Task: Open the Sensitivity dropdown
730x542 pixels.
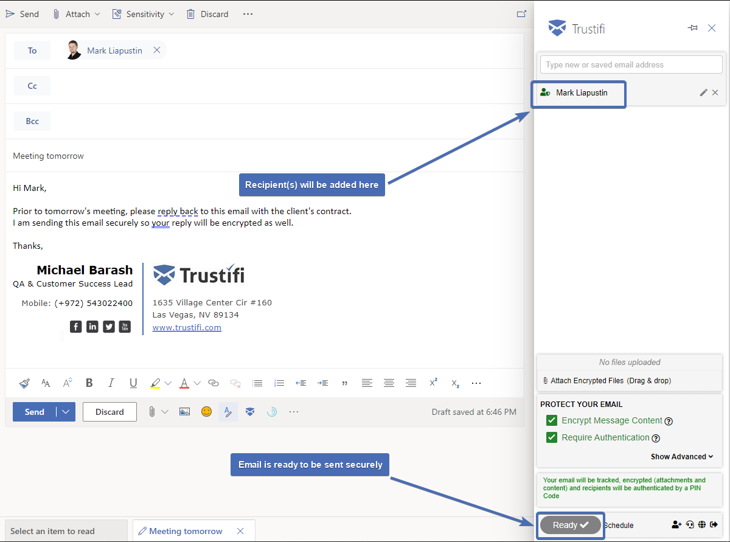Action: coord(172,13)
